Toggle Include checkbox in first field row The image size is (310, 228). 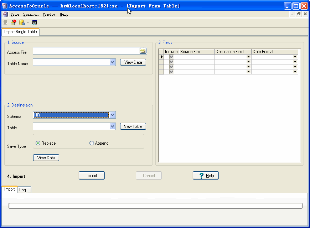coord(171,57)
